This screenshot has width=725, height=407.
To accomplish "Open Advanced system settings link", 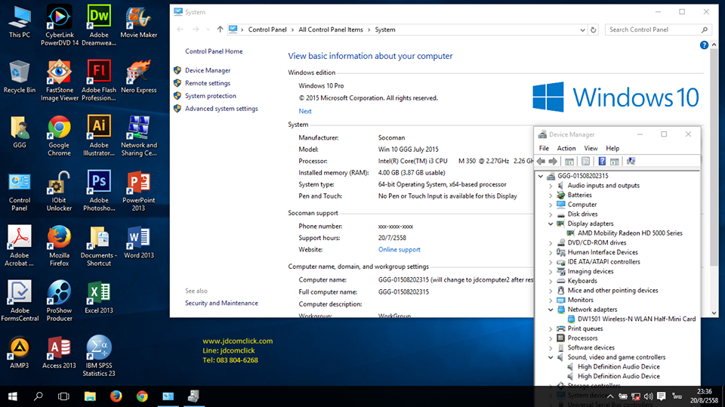I will tap(221, 109).
